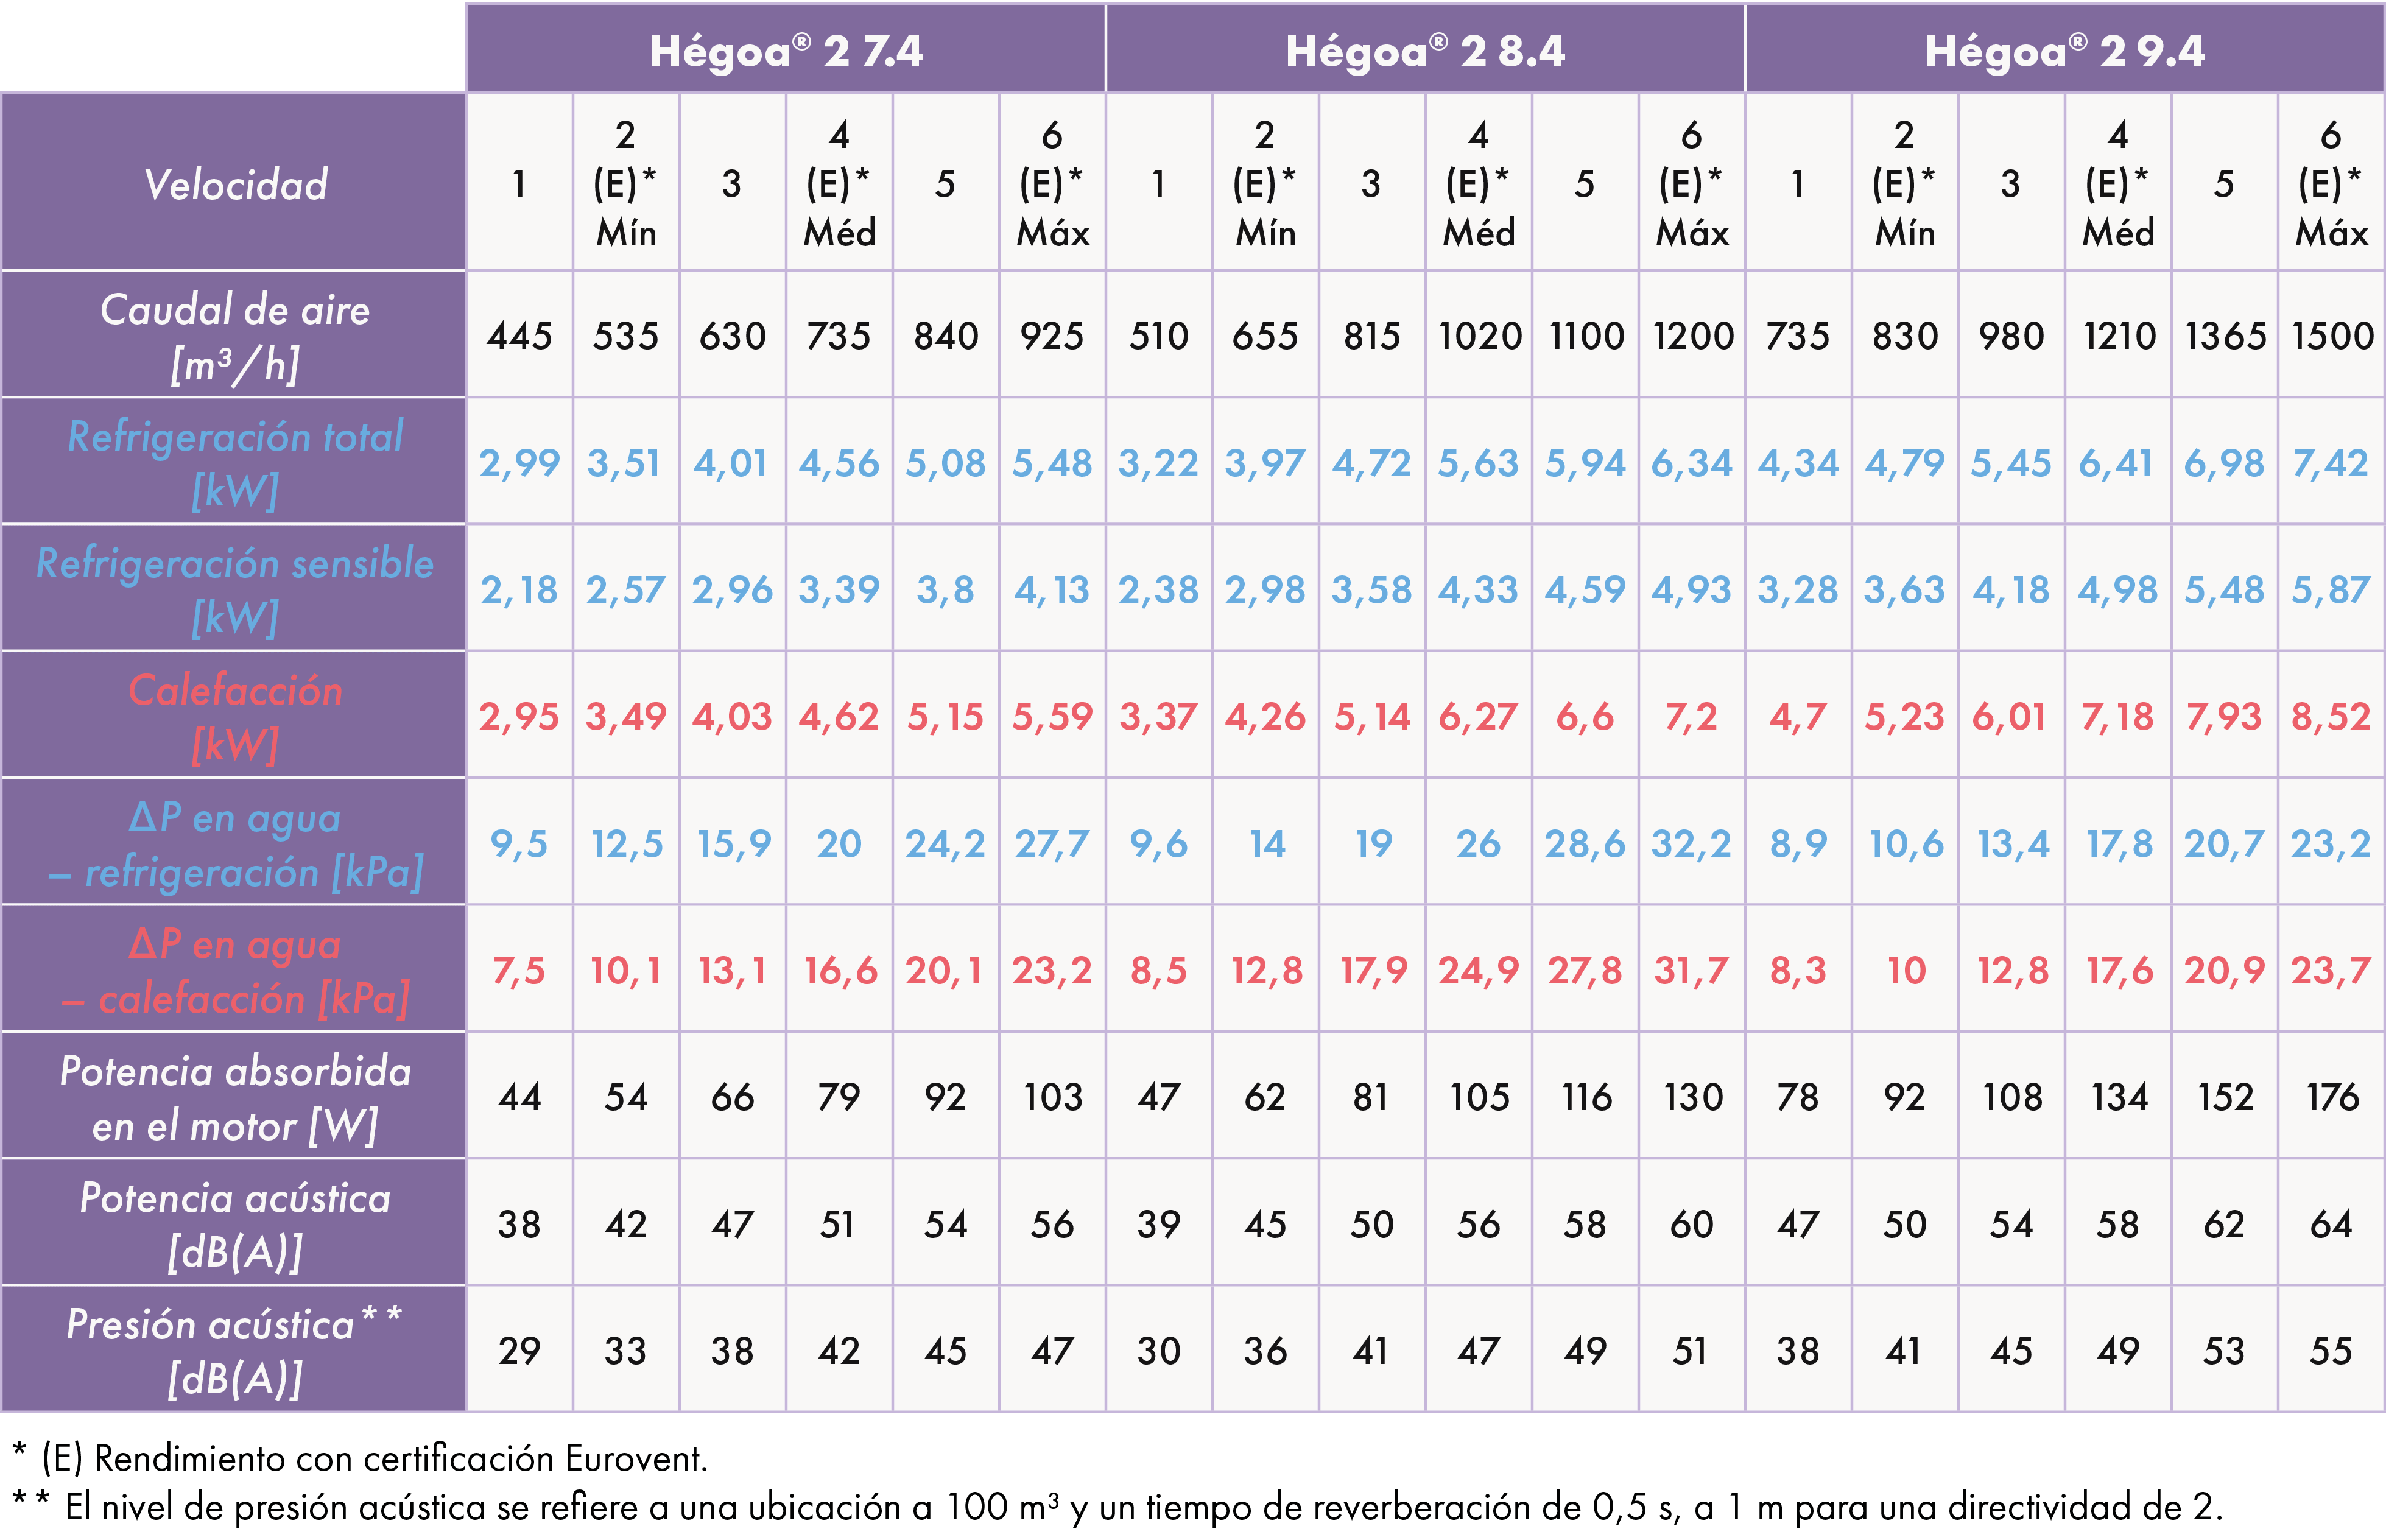2386x1540 pixels.
Task: Click the 176 motor power cell
Action: tap(2331, 1097)
